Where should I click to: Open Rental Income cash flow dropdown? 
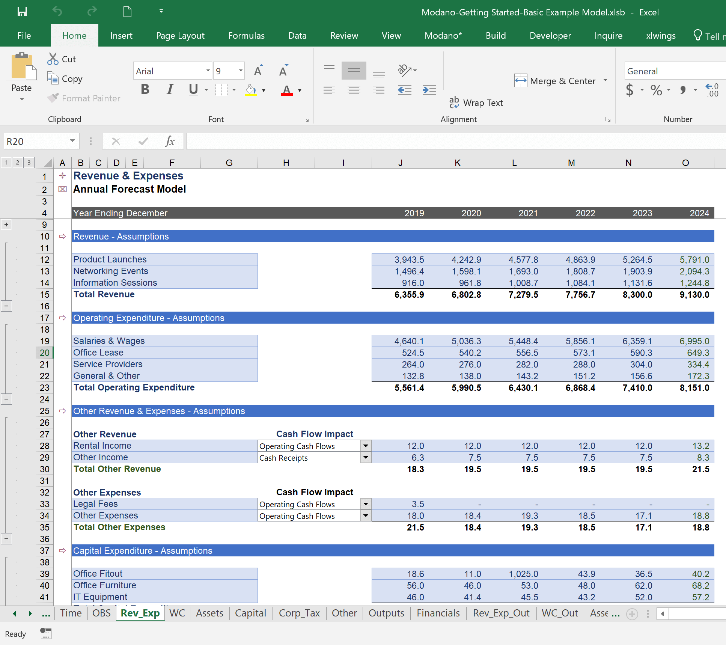click(x=366, y=446)
